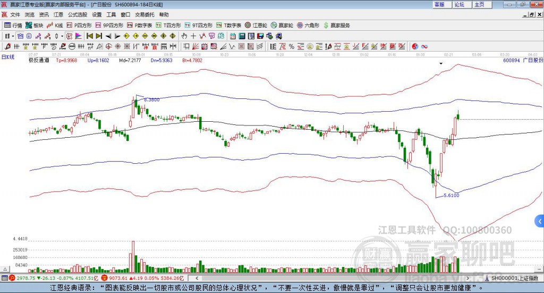
Task: Open the P四方形 tool
Action: (79, 26)
